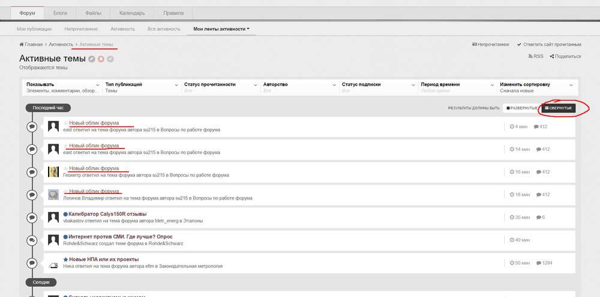Screen dimensions: 600x297
Task: Click the gray checkmark icon beside Активные темы
Action: coord(110,59)
